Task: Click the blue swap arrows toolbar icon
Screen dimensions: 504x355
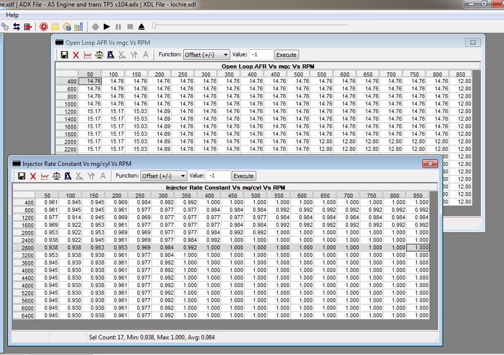Action: pyautogui.click(x=17, y=27)
